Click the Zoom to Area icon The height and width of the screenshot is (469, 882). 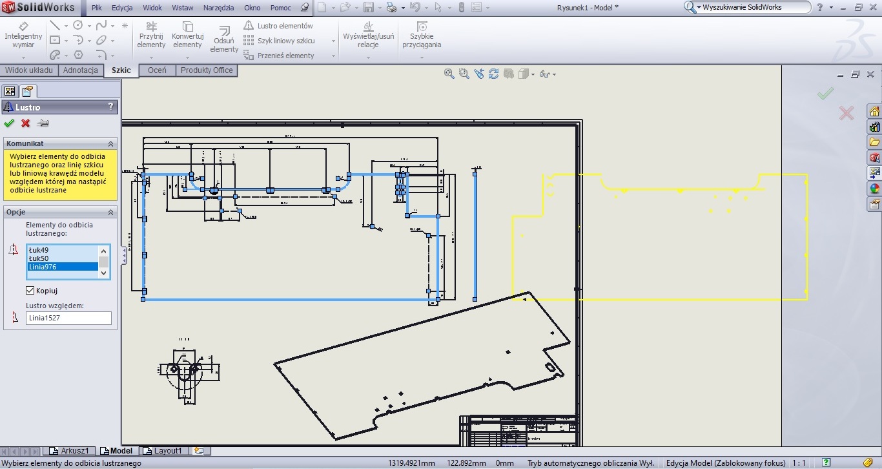(x=464, y=74)
